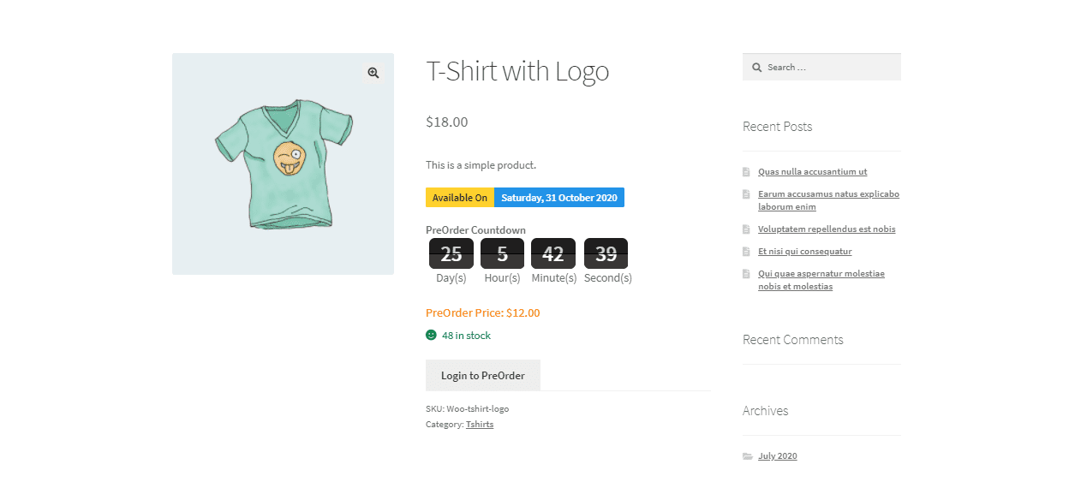Click the 48 in stock text
The image size is (1075, 482).
[466, 336]
